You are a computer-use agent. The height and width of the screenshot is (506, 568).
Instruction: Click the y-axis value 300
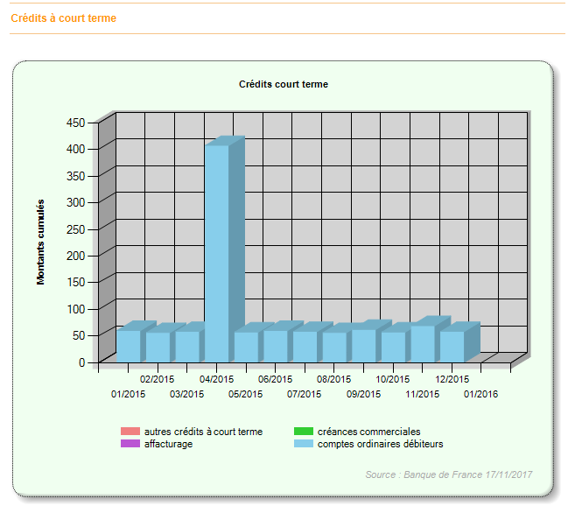(75, 202)
